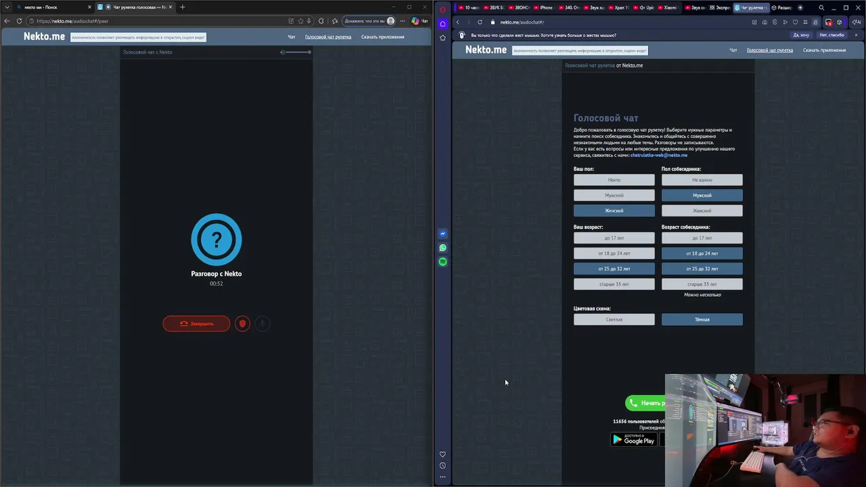
Task: Open Opera AI button in toolbar
Action: click(858, 22)
